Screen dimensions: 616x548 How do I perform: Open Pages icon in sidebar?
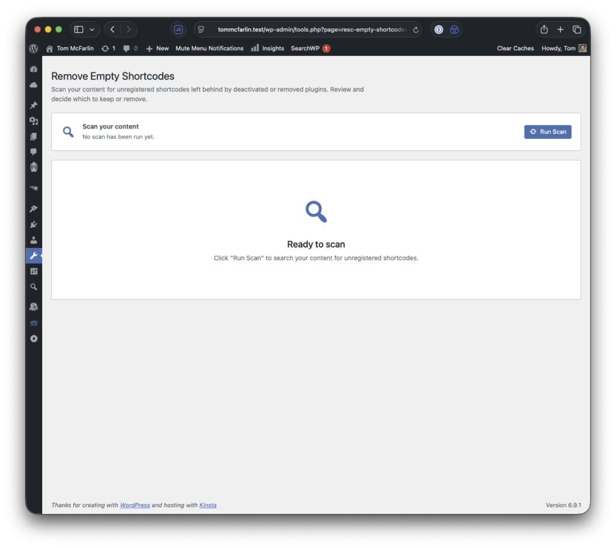(34, 137)
